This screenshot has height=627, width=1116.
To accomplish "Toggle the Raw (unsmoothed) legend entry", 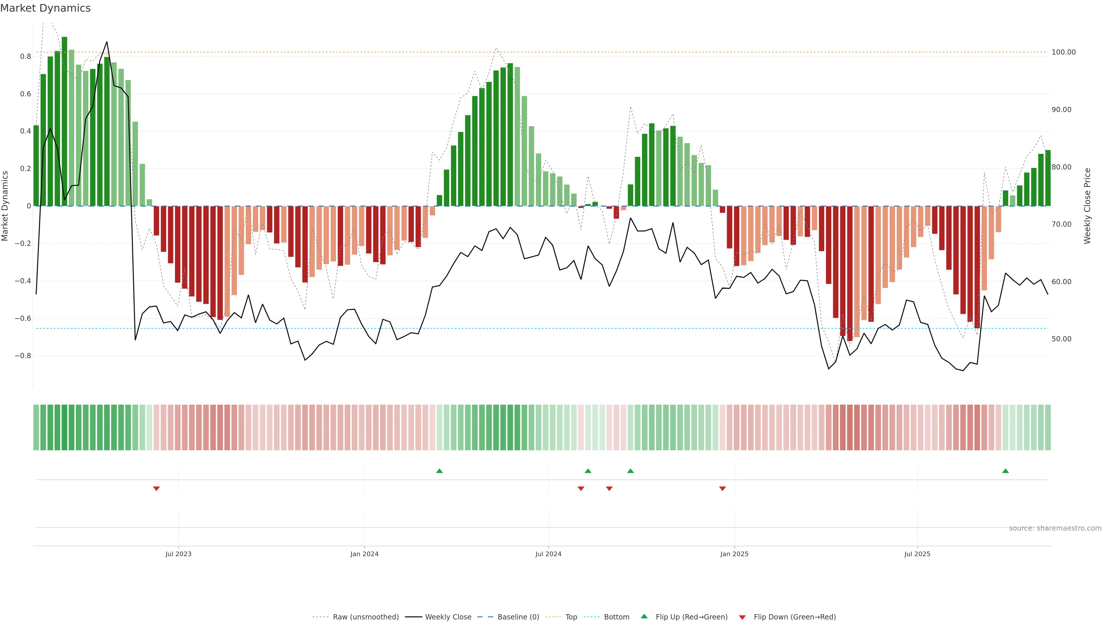I will (366, 617).
